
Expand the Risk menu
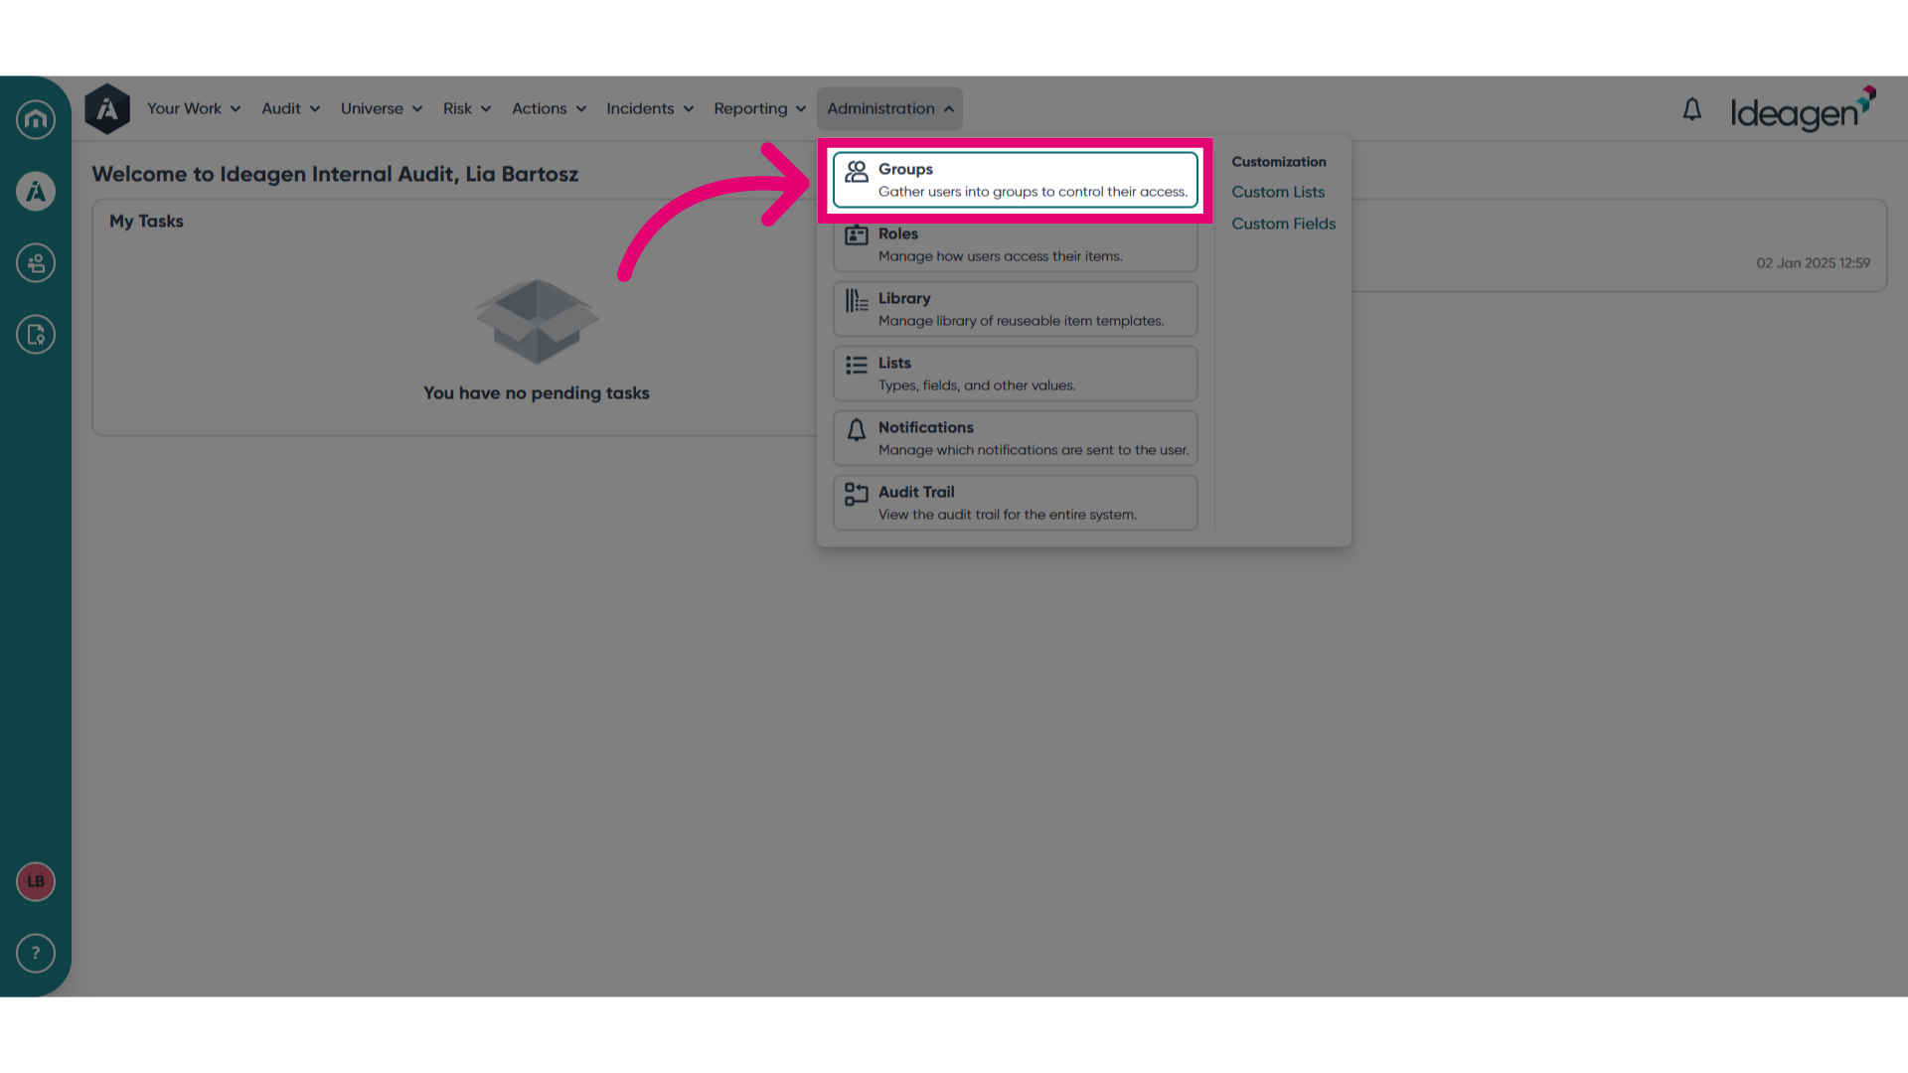pos(467,108)
